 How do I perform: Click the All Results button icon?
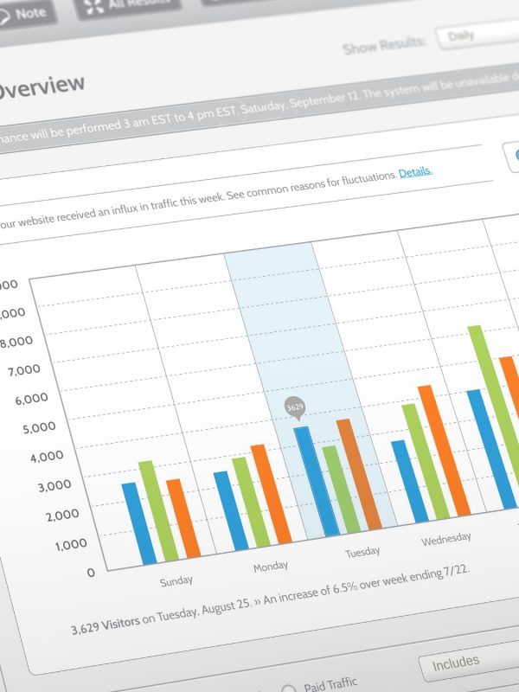(93, 7)
